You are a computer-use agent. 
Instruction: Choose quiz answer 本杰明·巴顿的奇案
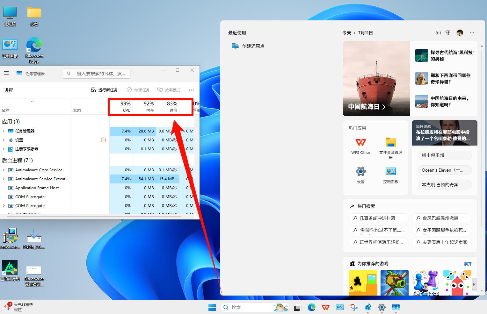pos(445,185)
